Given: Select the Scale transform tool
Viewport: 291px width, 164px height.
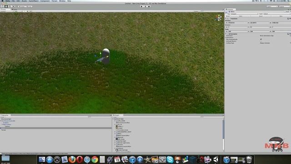Looking at the screenshot, I should click(14, 6).
